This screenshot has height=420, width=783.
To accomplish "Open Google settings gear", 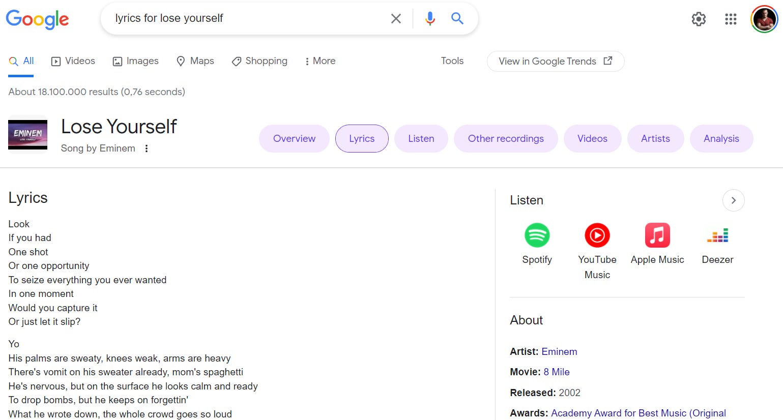I will pos(699,19).
